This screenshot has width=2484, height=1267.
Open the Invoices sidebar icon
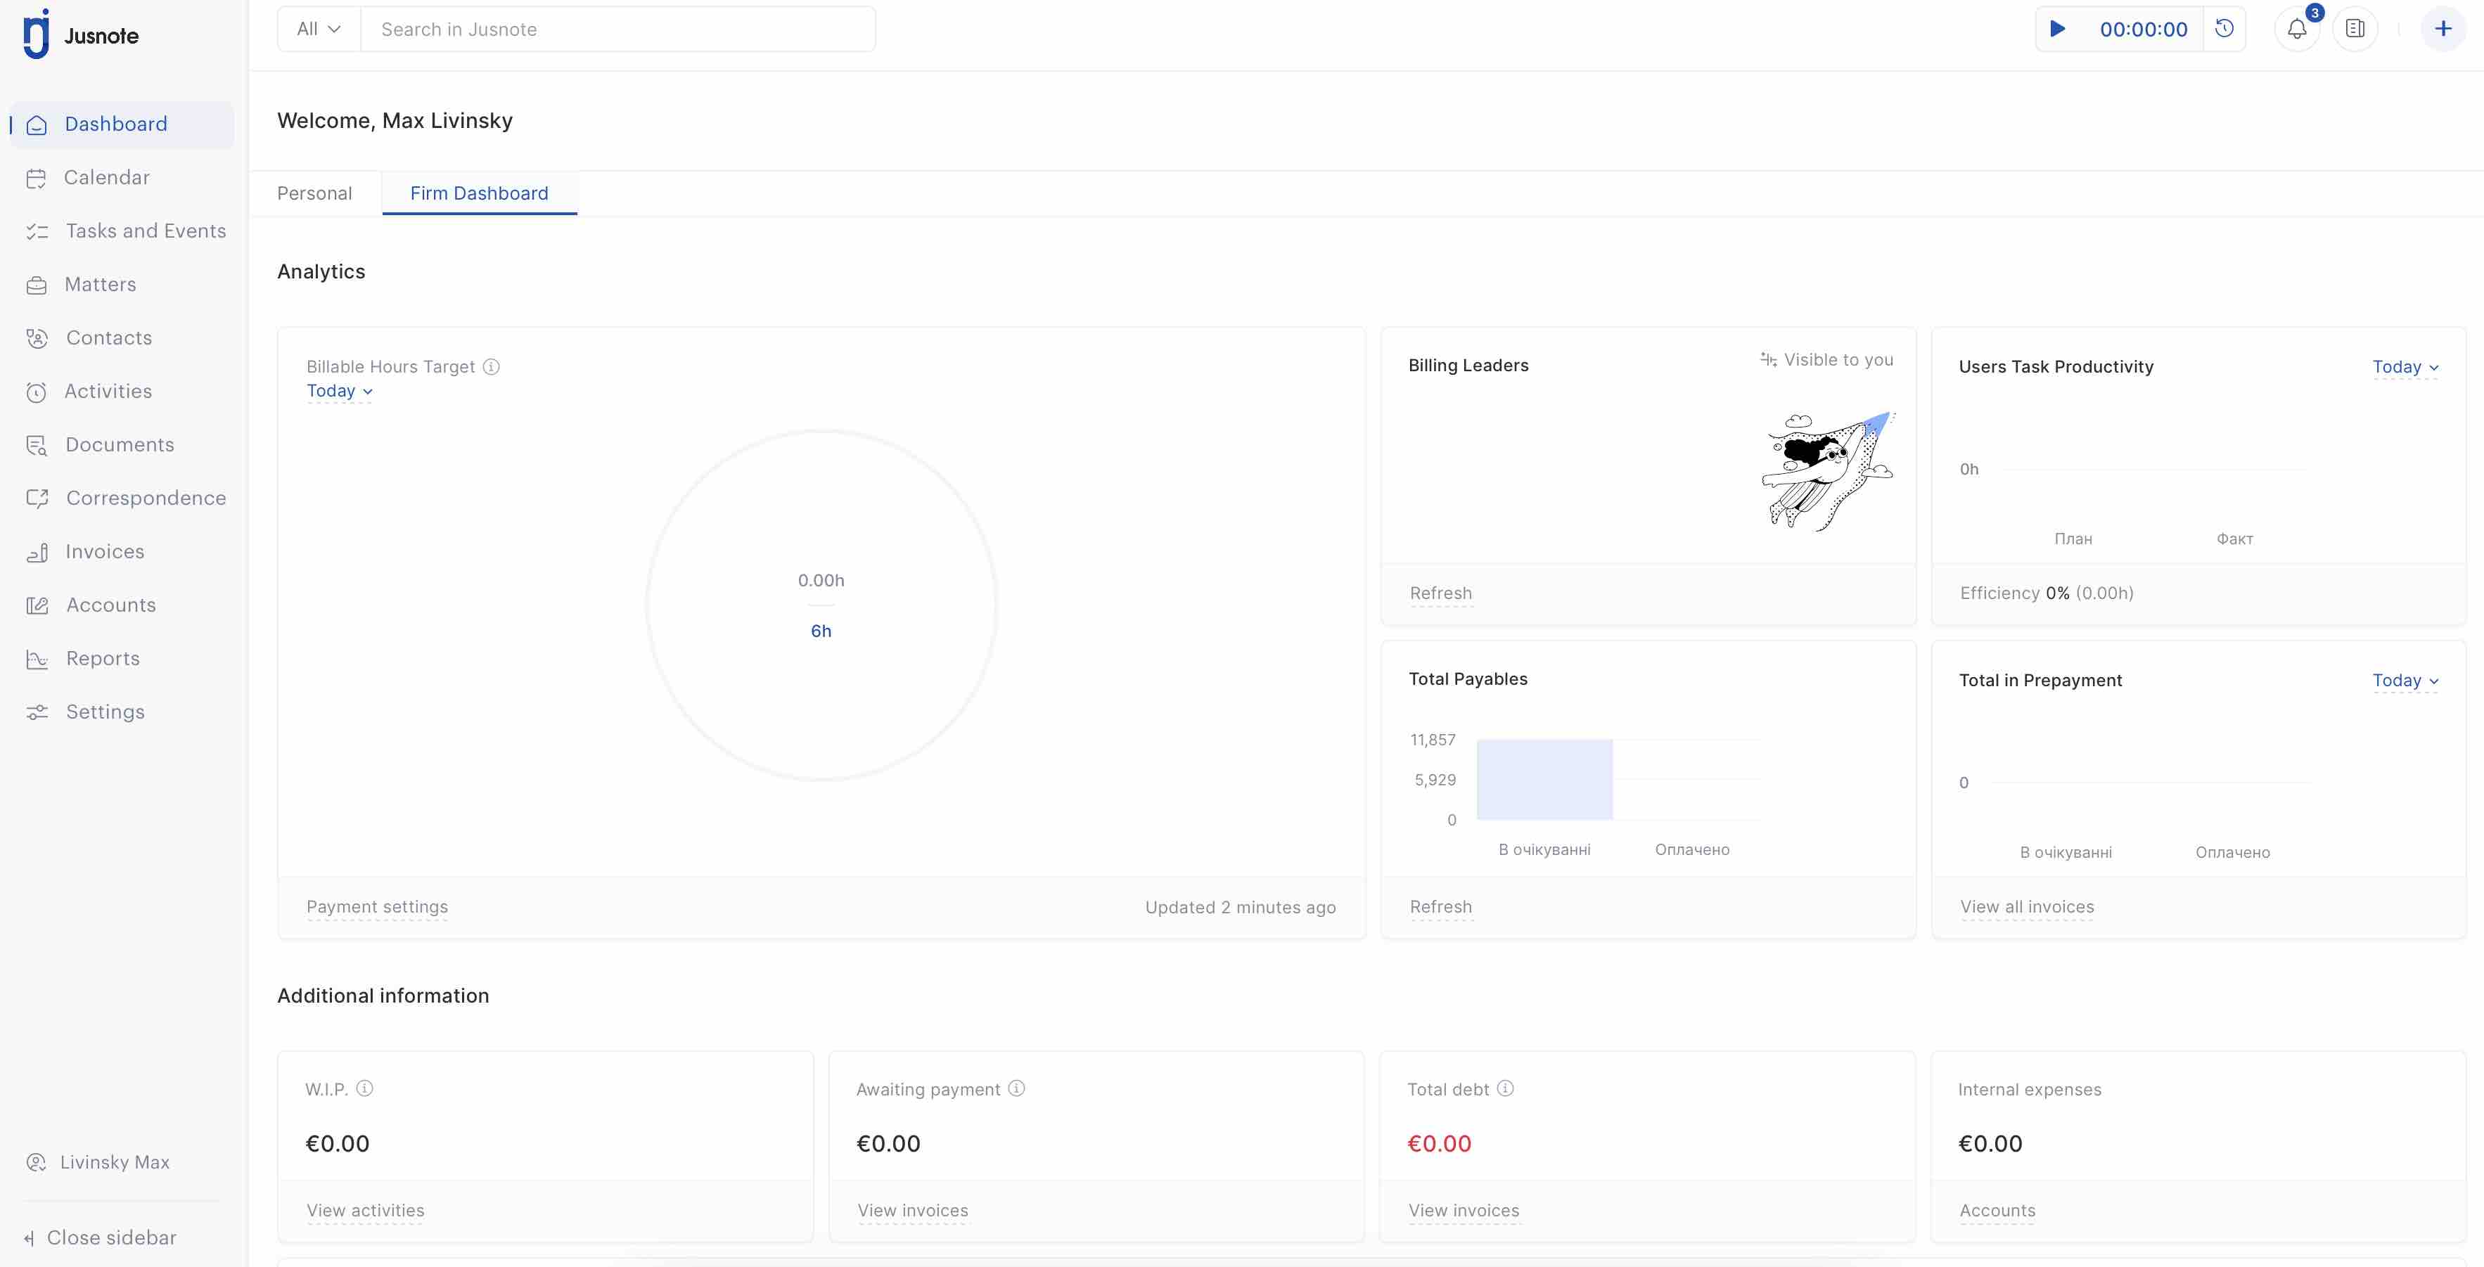pos(37,551)
